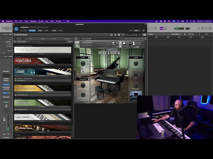Turn the Resonances knob
The height and width of the screenshot is (159, 213).
tap(83, 94)
